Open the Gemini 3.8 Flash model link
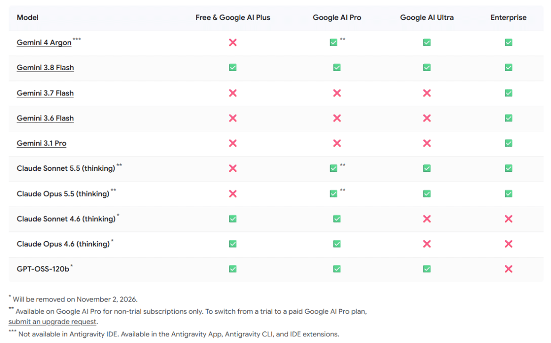 coord(45,68)
